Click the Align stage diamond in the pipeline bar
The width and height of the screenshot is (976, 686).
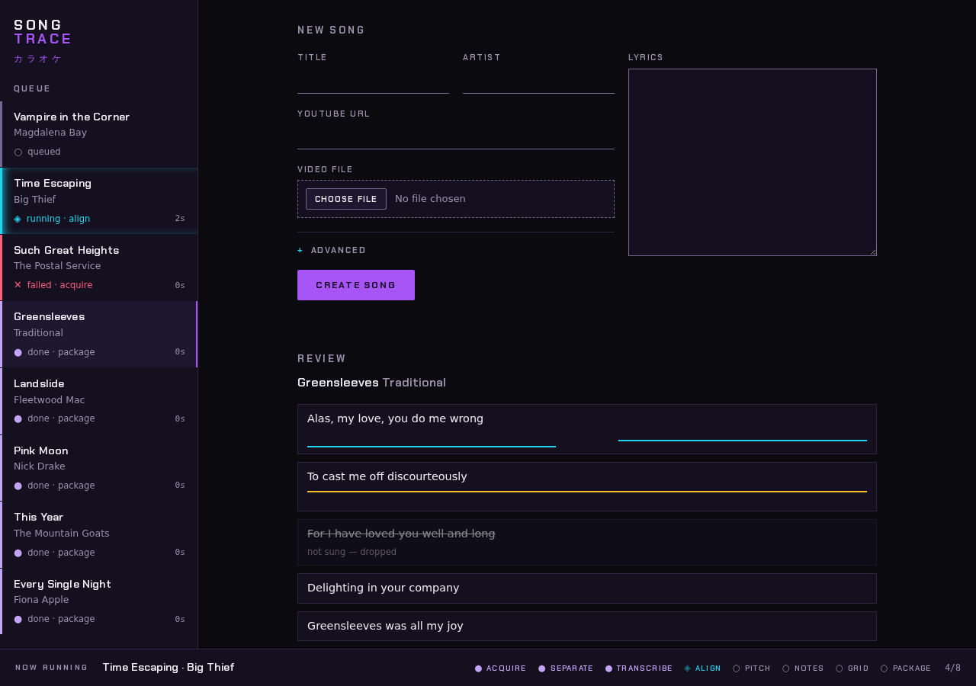pos(688,668)
